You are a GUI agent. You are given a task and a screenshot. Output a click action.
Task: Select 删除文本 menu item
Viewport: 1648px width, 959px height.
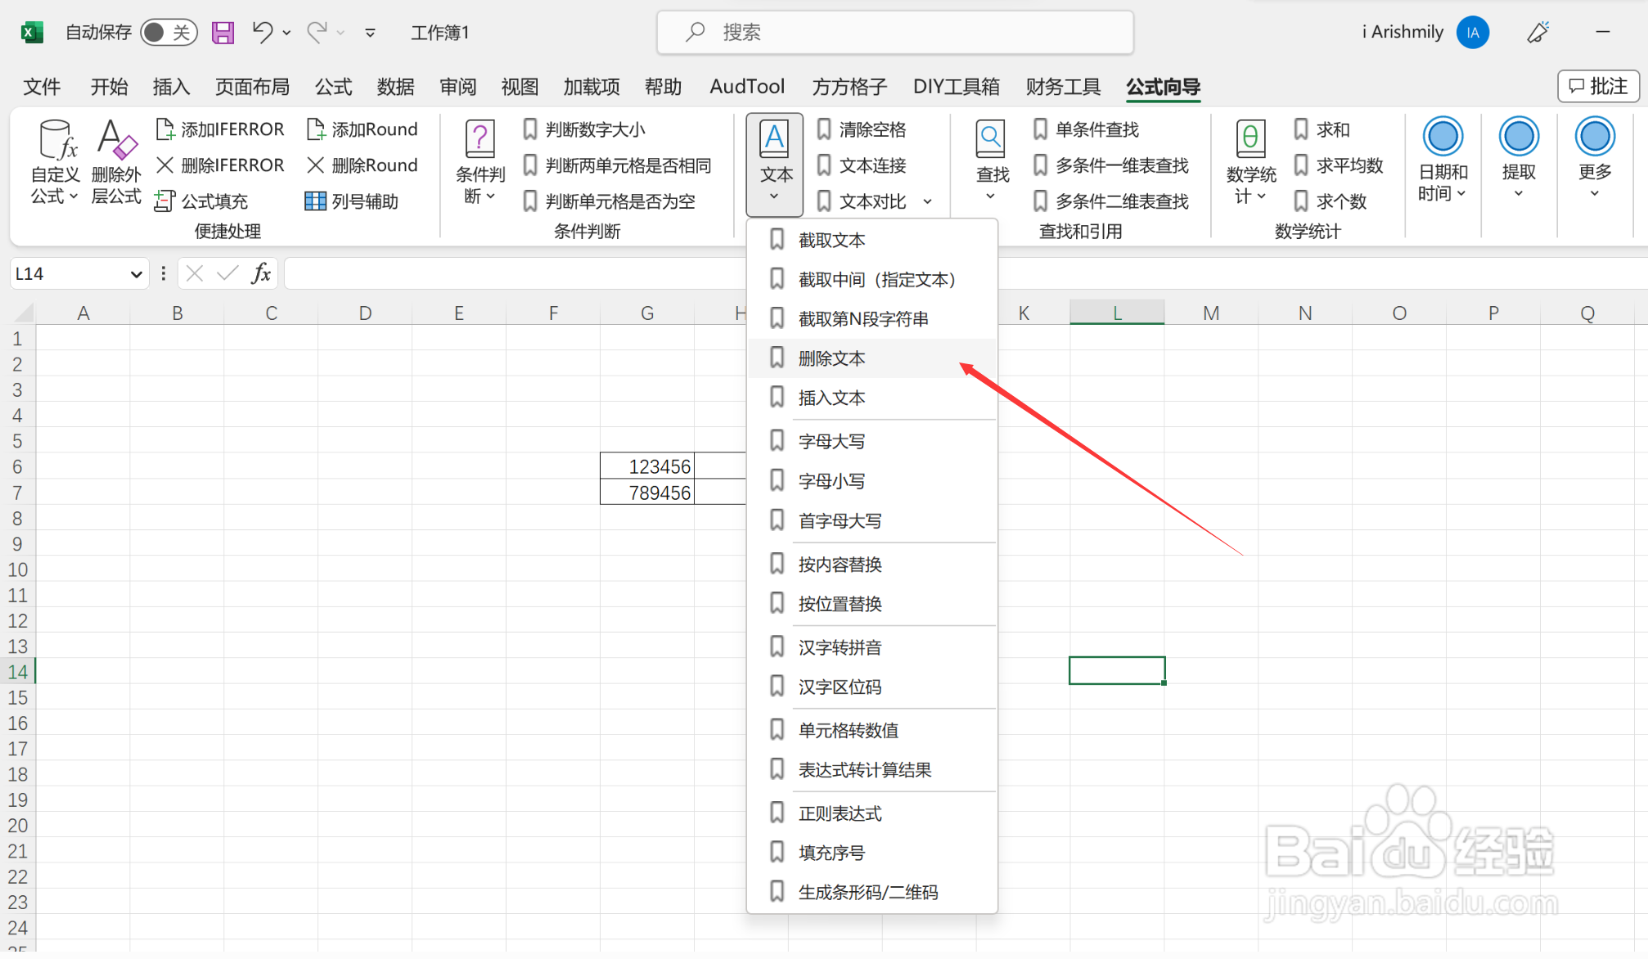click(x=872, y=358)
